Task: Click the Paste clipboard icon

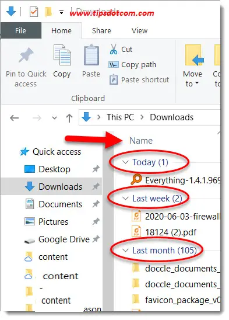Action: 91,55
